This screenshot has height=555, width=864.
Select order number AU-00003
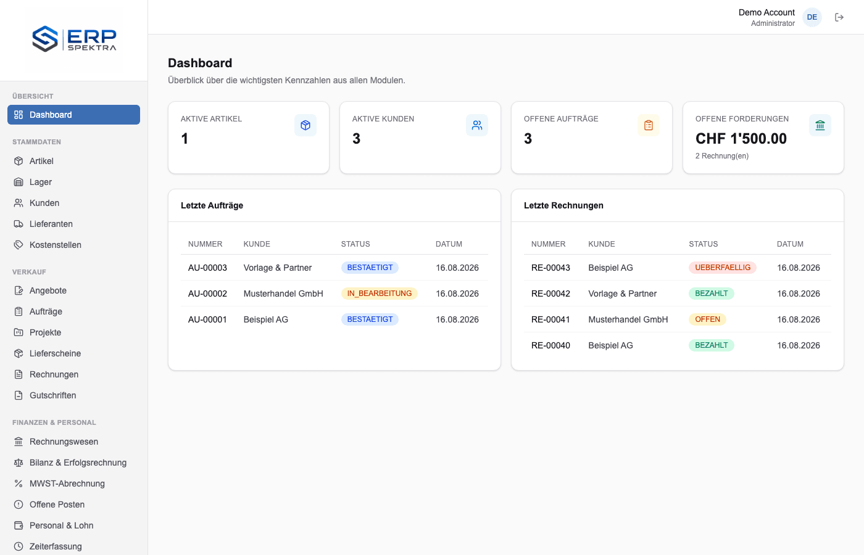tap(207, 268)
